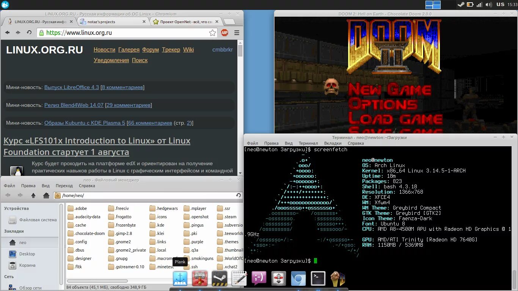Click the back arrow in file manager toolbar
Image resolution: width=518 pixels, height=291 pixels.
click(8, 196)
